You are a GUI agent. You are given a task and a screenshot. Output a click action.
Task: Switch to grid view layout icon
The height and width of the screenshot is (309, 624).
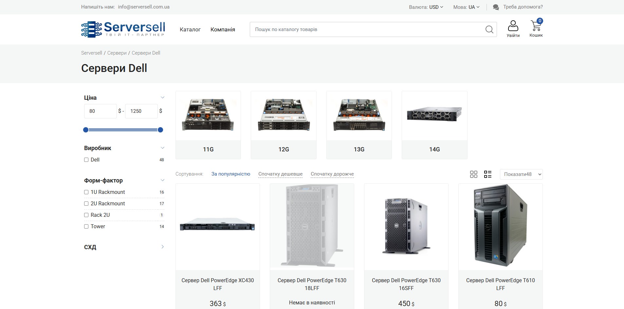click(474, 174)
